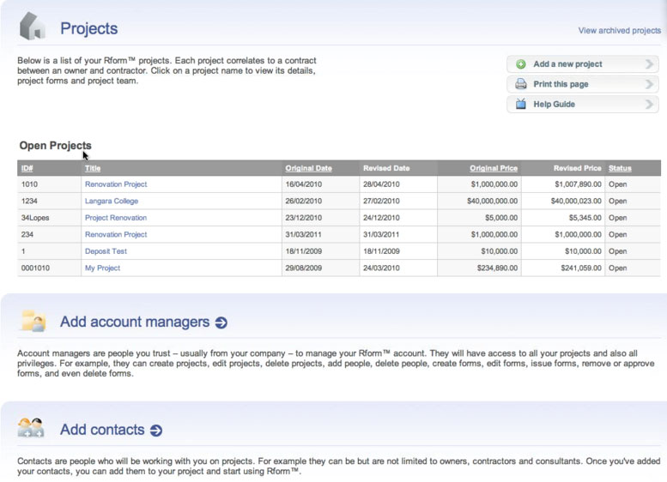
Task: Click Open status in My Project row
Action: click(x=618, y=268)
